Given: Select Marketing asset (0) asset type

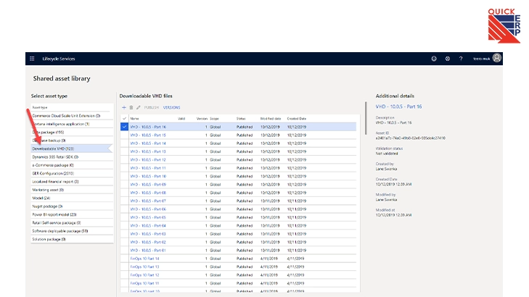Looking at the screenshot, I should click(x=71, y=190).
